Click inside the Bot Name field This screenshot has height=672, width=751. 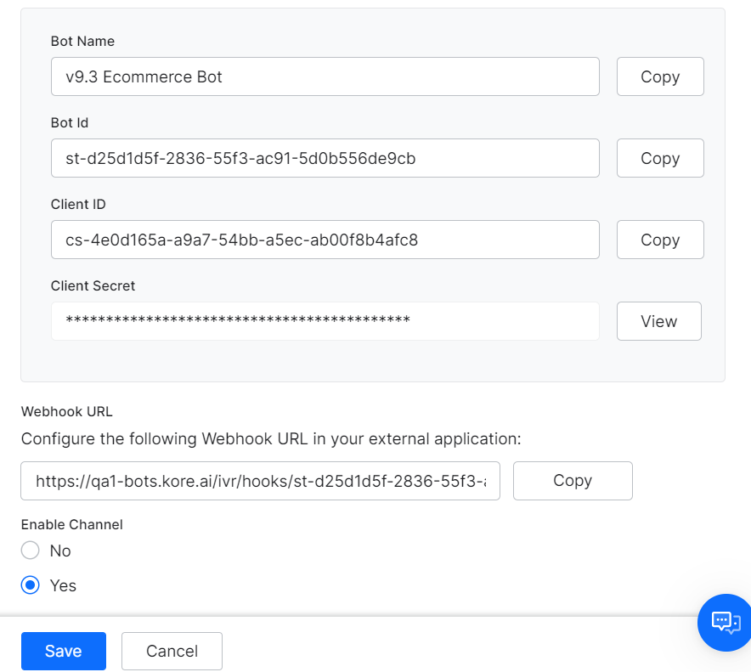tap(325, 76)
